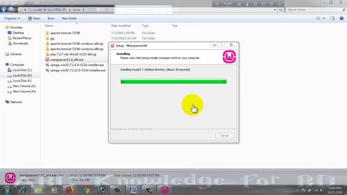Click the search magnifier in Search server box
This screenshot has height=195, width=347.
[344, 10]
